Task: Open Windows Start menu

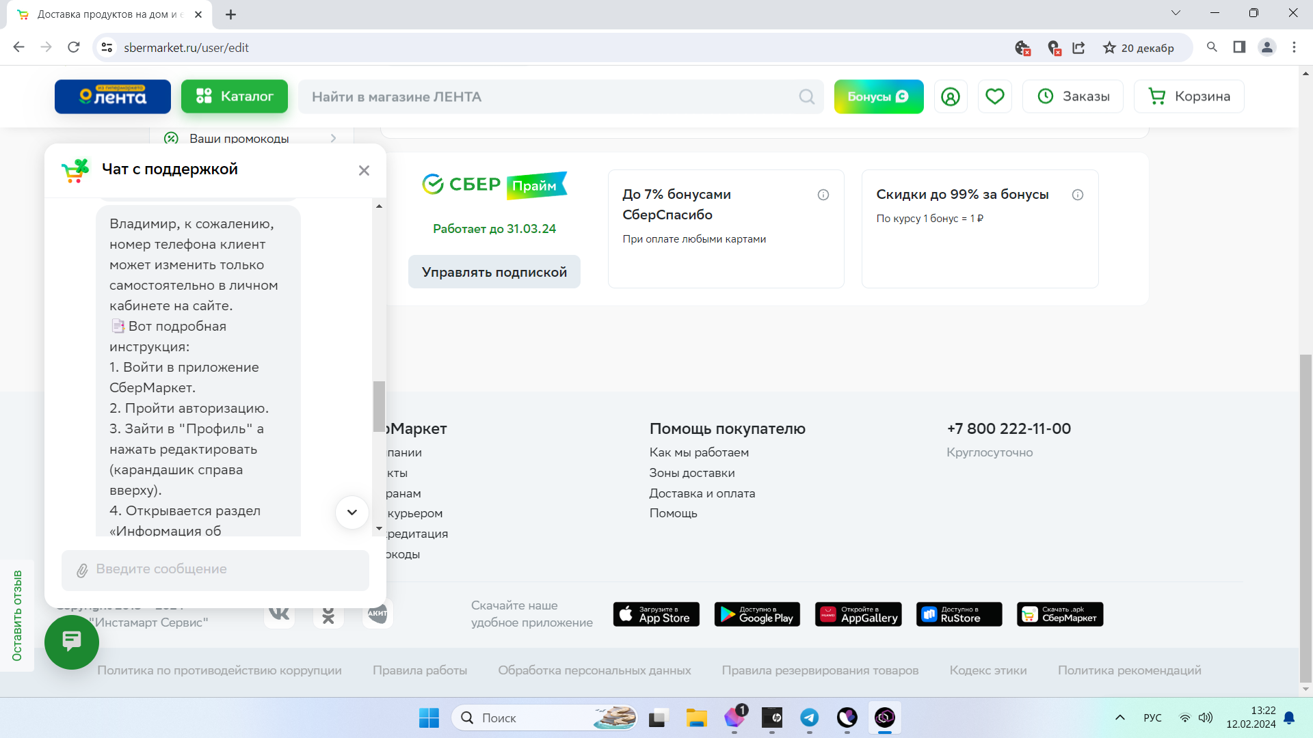Action: (429, 718)
